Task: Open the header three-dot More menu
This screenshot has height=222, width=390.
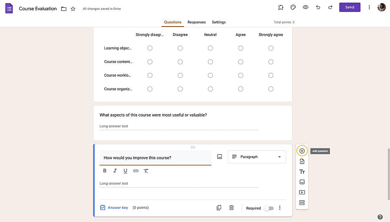Action: (x=369, y=7)
